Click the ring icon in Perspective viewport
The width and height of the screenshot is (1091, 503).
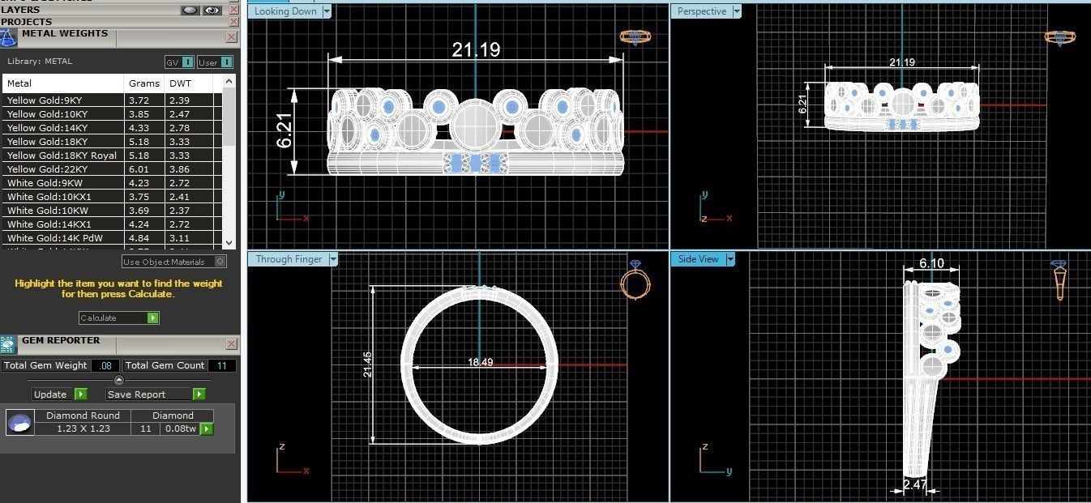pos(1060,36)
